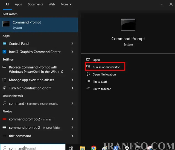
Task: Click the Open file location document icon
Action: coord(88,74)
